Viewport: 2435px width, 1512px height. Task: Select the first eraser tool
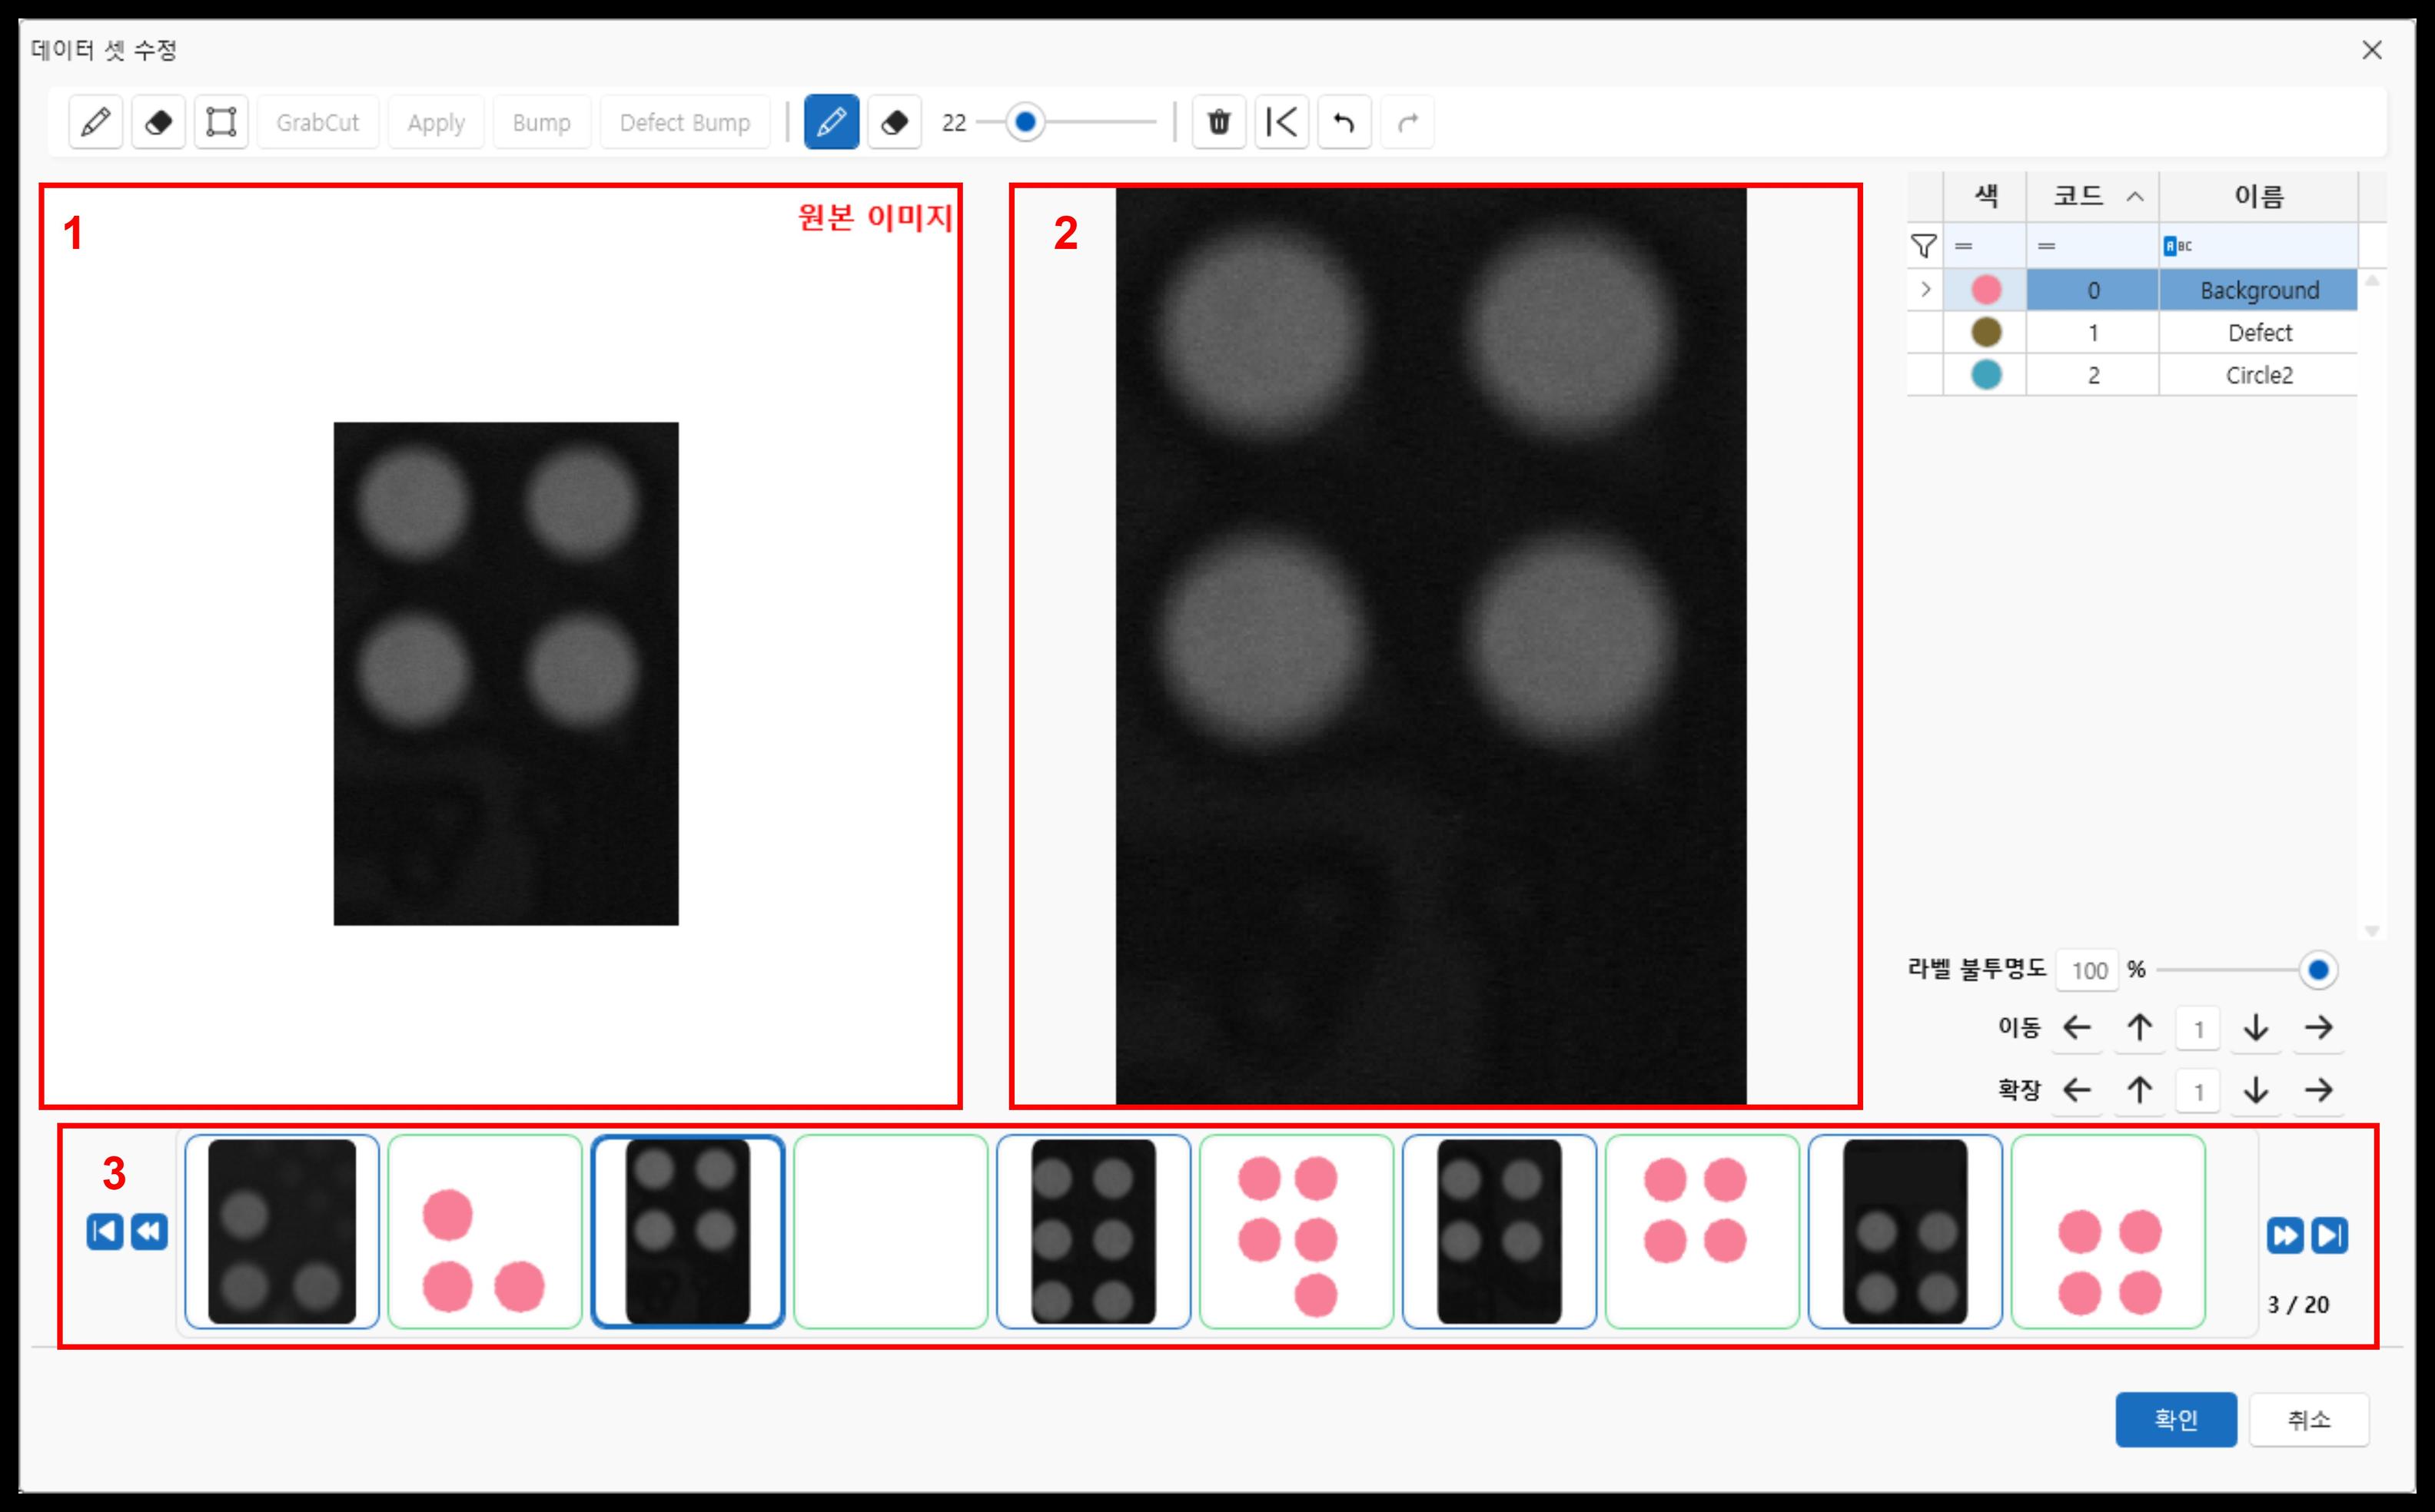point(158,122)
